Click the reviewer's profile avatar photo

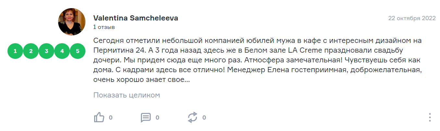click(x=72, y=22)
